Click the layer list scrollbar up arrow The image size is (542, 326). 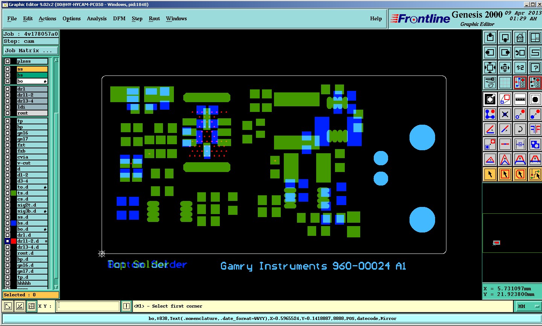(56, 60)
